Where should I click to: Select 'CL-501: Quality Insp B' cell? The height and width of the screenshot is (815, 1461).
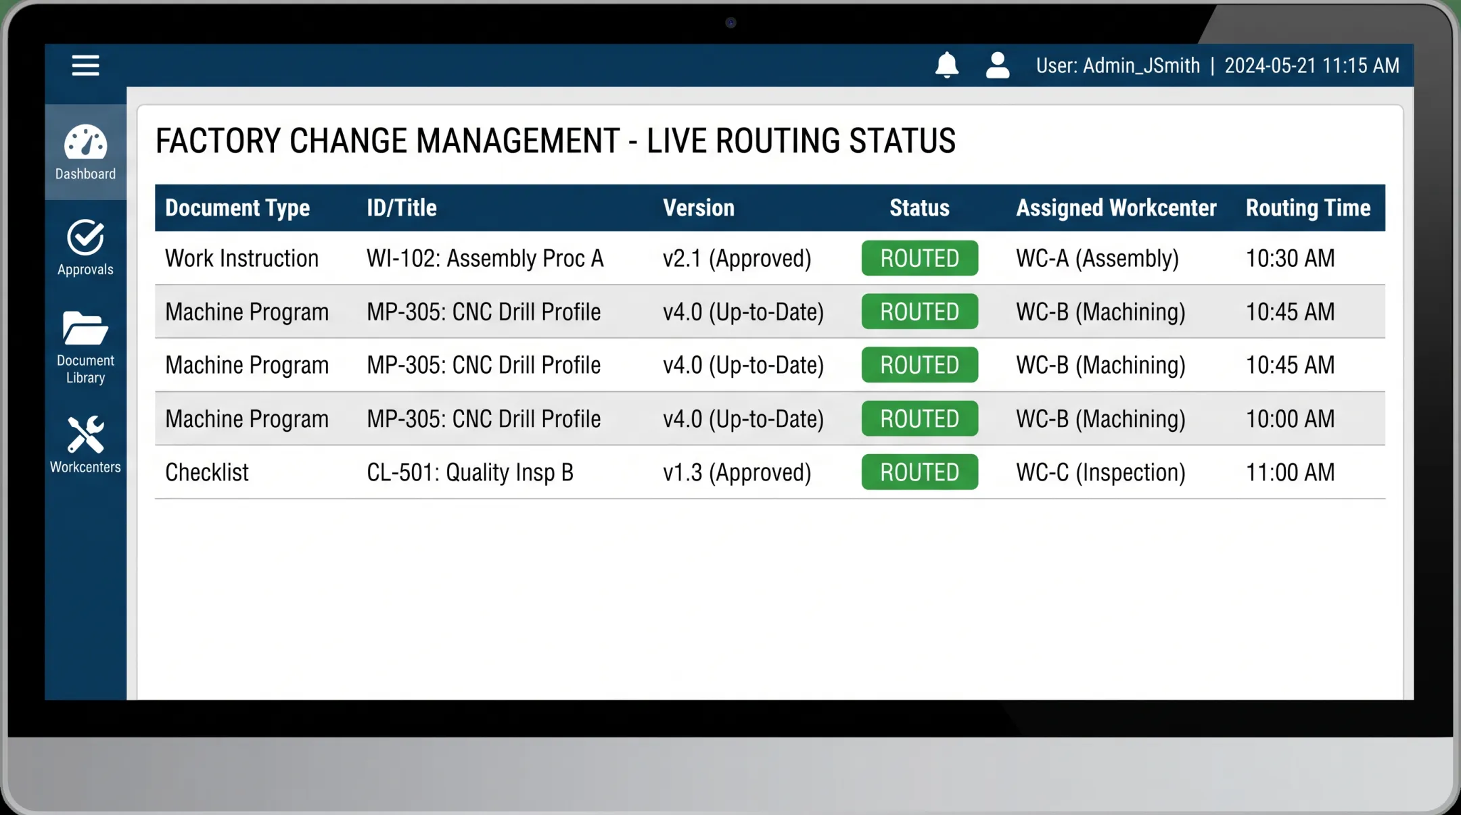470,472
